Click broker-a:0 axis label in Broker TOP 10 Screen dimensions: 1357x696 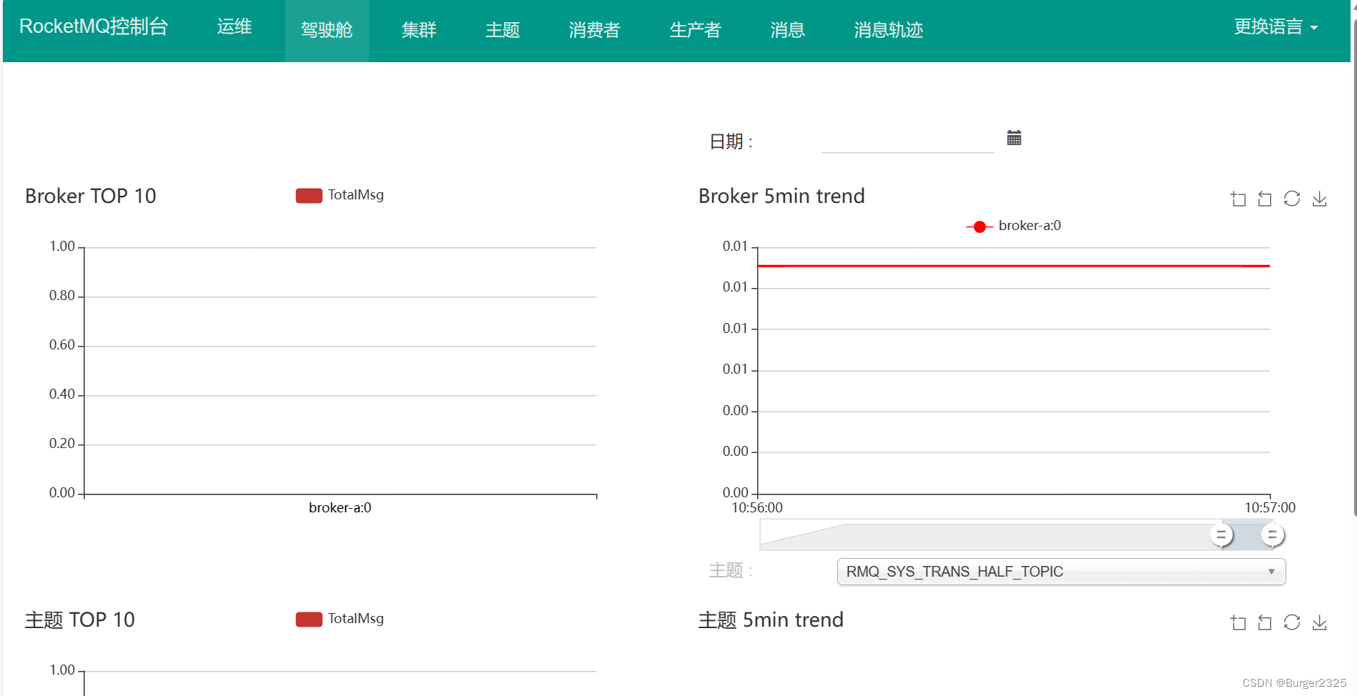tap(340, 508)
